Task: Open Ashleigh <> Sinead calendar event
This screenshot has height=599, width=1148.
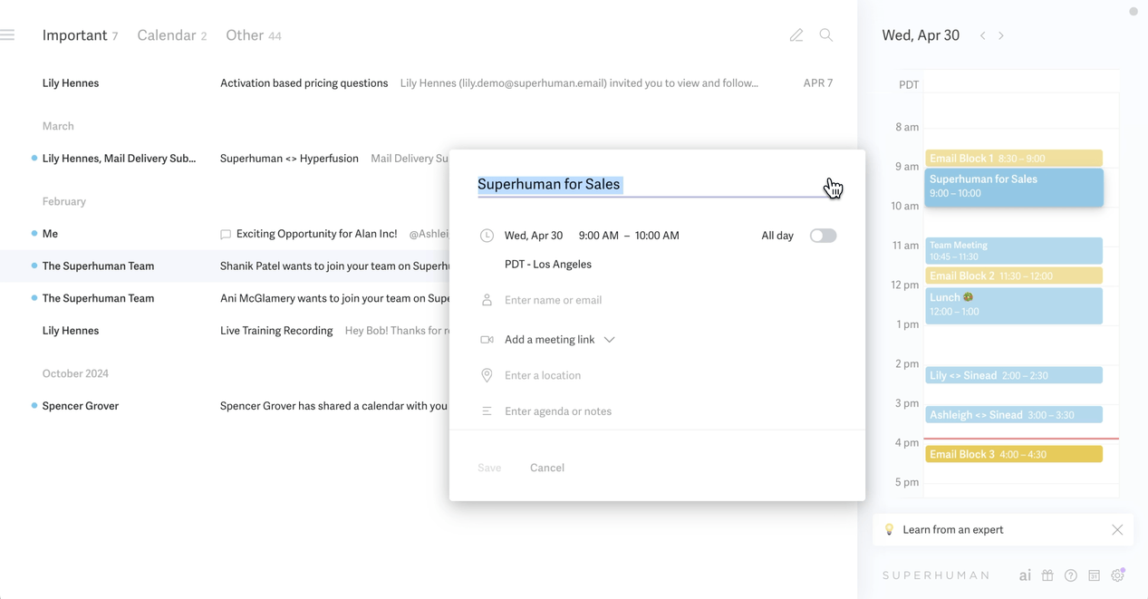Action: pos(1014,415)
